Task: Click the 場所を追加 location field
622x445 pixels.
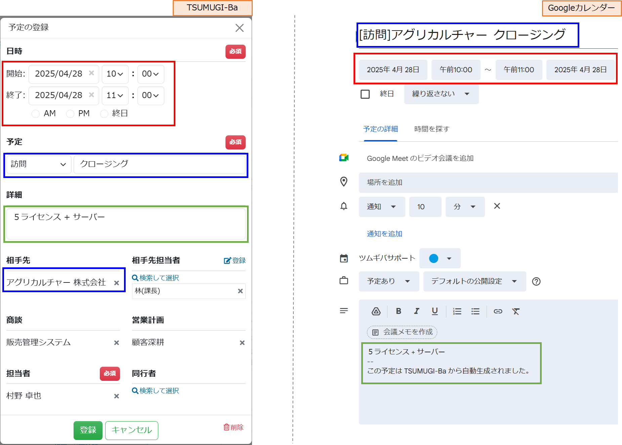Action: point(488,182)
